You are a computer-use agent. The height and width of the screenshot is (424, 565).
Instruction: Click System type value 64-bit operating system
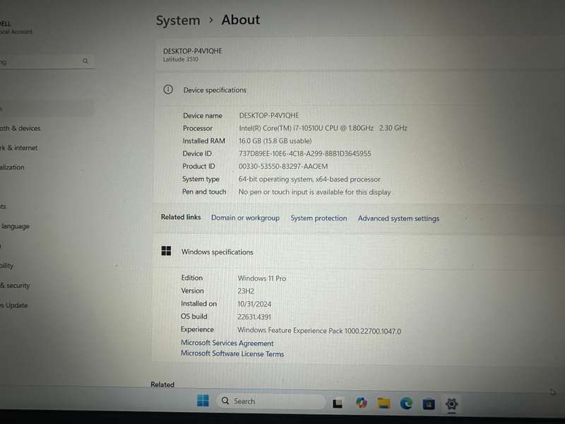309,179
